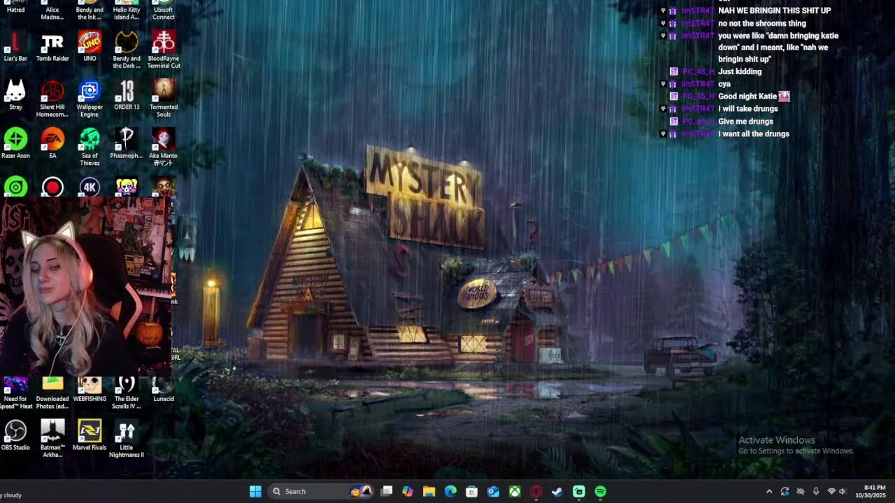The height and width of the screenshot is (503, 895).
Task: Select Need for Speed Heat shortcut
Action: 15,394
